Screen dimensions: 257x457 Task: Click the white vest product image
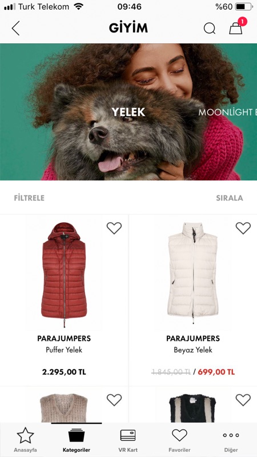click(192, 273)
